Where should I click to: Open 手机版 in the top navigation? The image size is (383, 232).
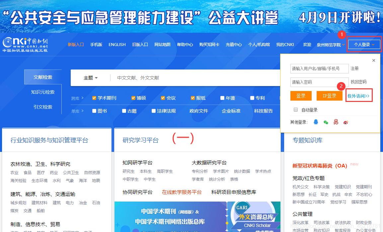click(96, 45)
